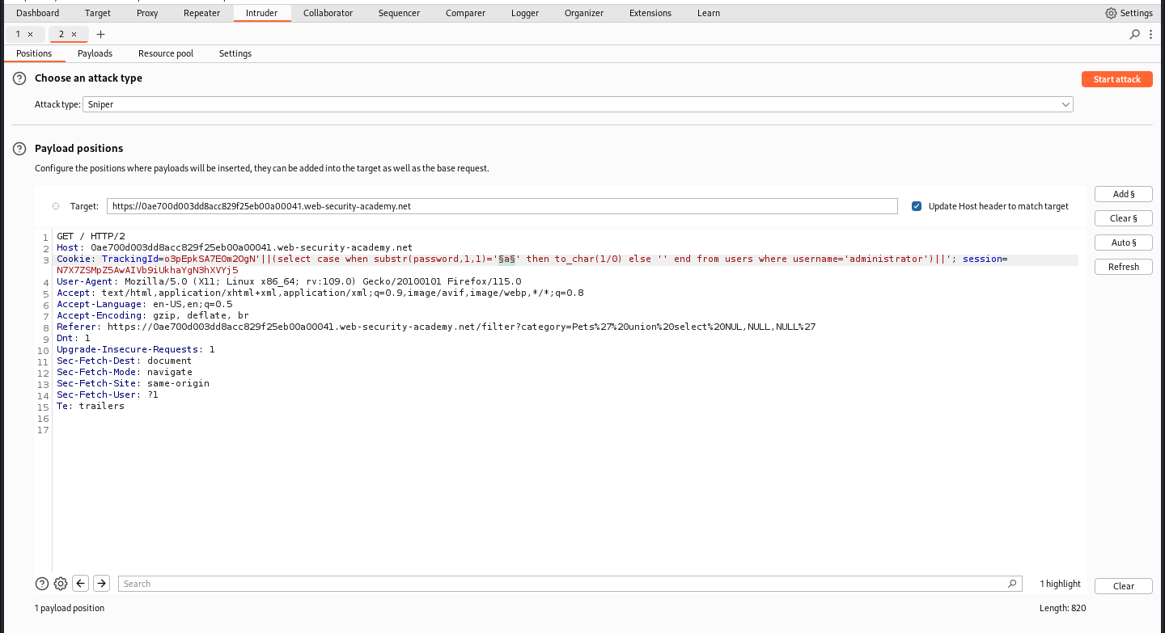This screenshot has height=633, width=1165.
Task: Go to next search match arrow
Action: point(101,584)
